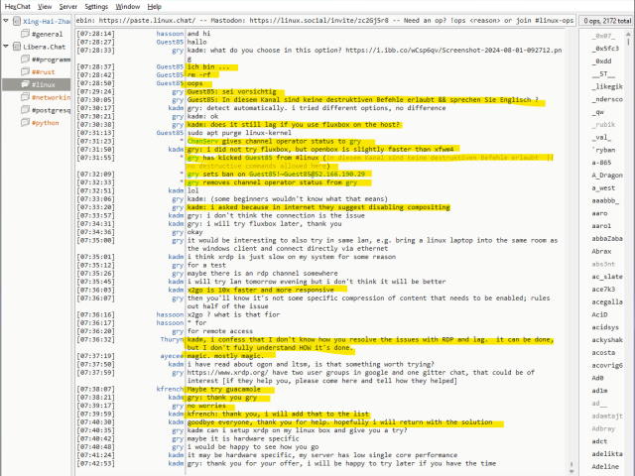Click the '0 ops, 2172 total' label

[606, 21]
